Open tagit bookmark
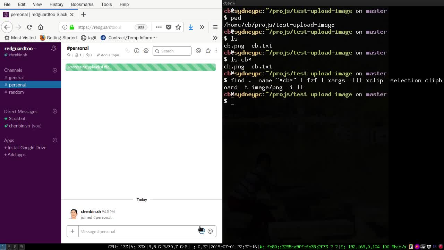 coord(89,37)
